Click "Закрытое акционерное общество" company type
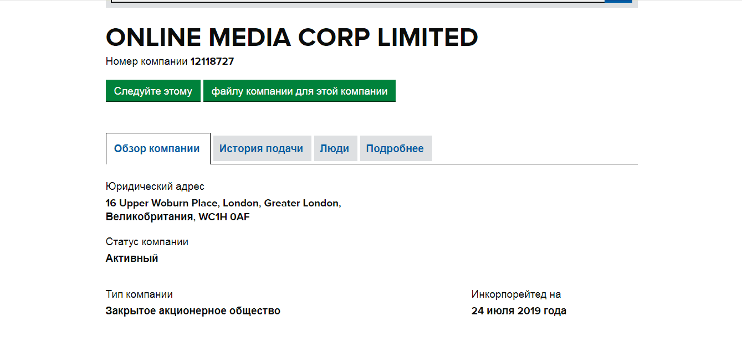The width and height of the screenshot is (742, 347). (x=193, y=311)
